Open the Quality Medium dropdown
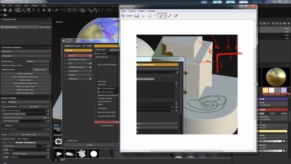This screenshot has height=164, width=291. 31,154
